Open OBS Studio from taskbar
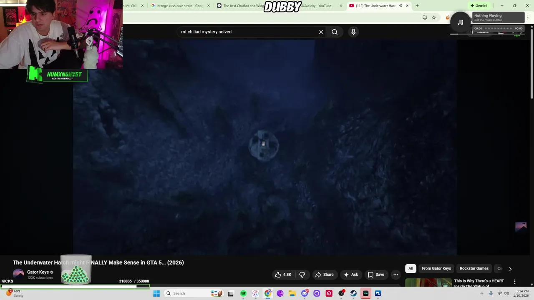Viewport: 534px width, 300px height. [341, 293]
